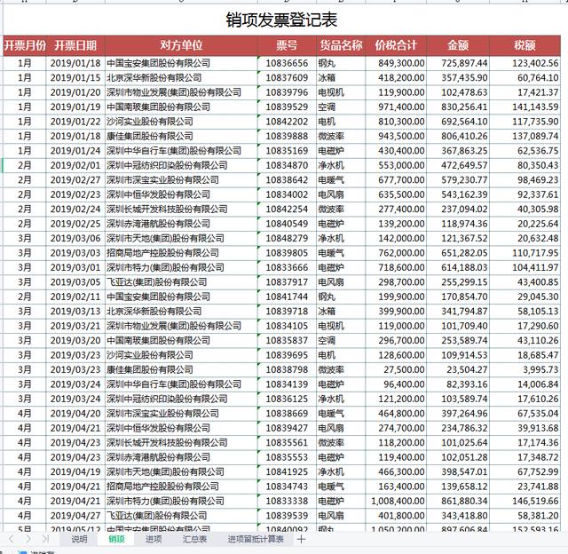
Task: Click amount cell 118,974.36
Action: click(458, 224)
